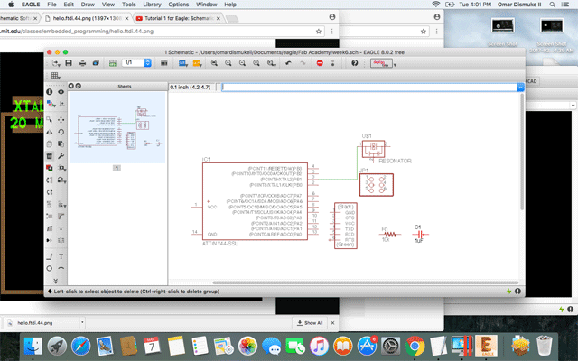Select the Circle tool

coord(50,269)
